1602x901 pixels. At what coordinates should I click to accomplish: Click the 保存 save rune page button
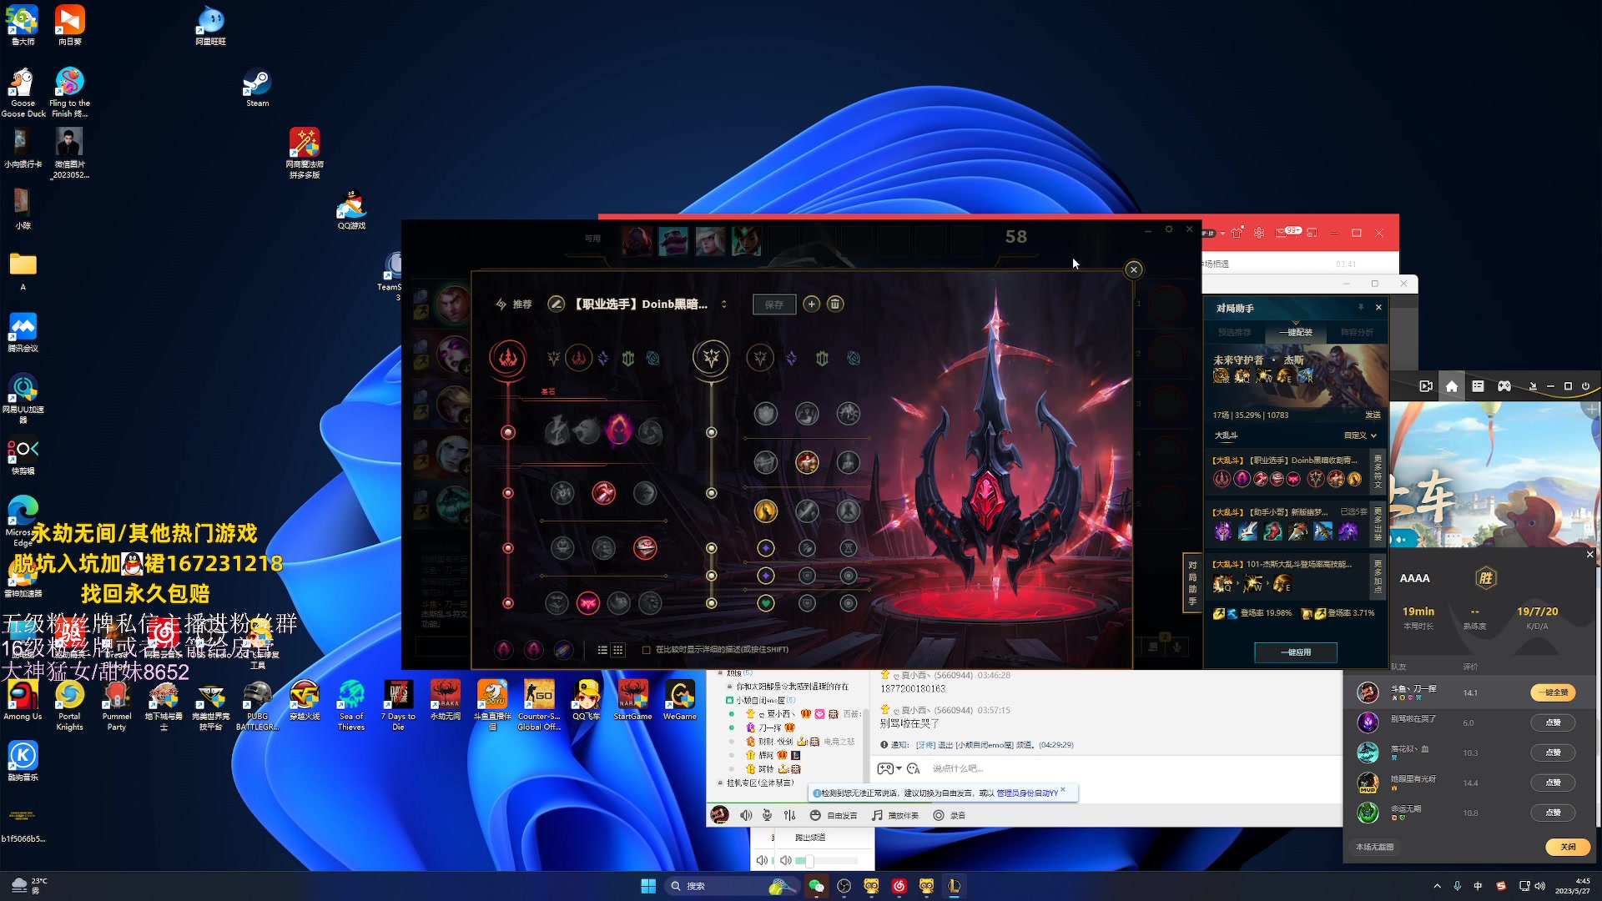pyautogui.click(x=773, y=305)
